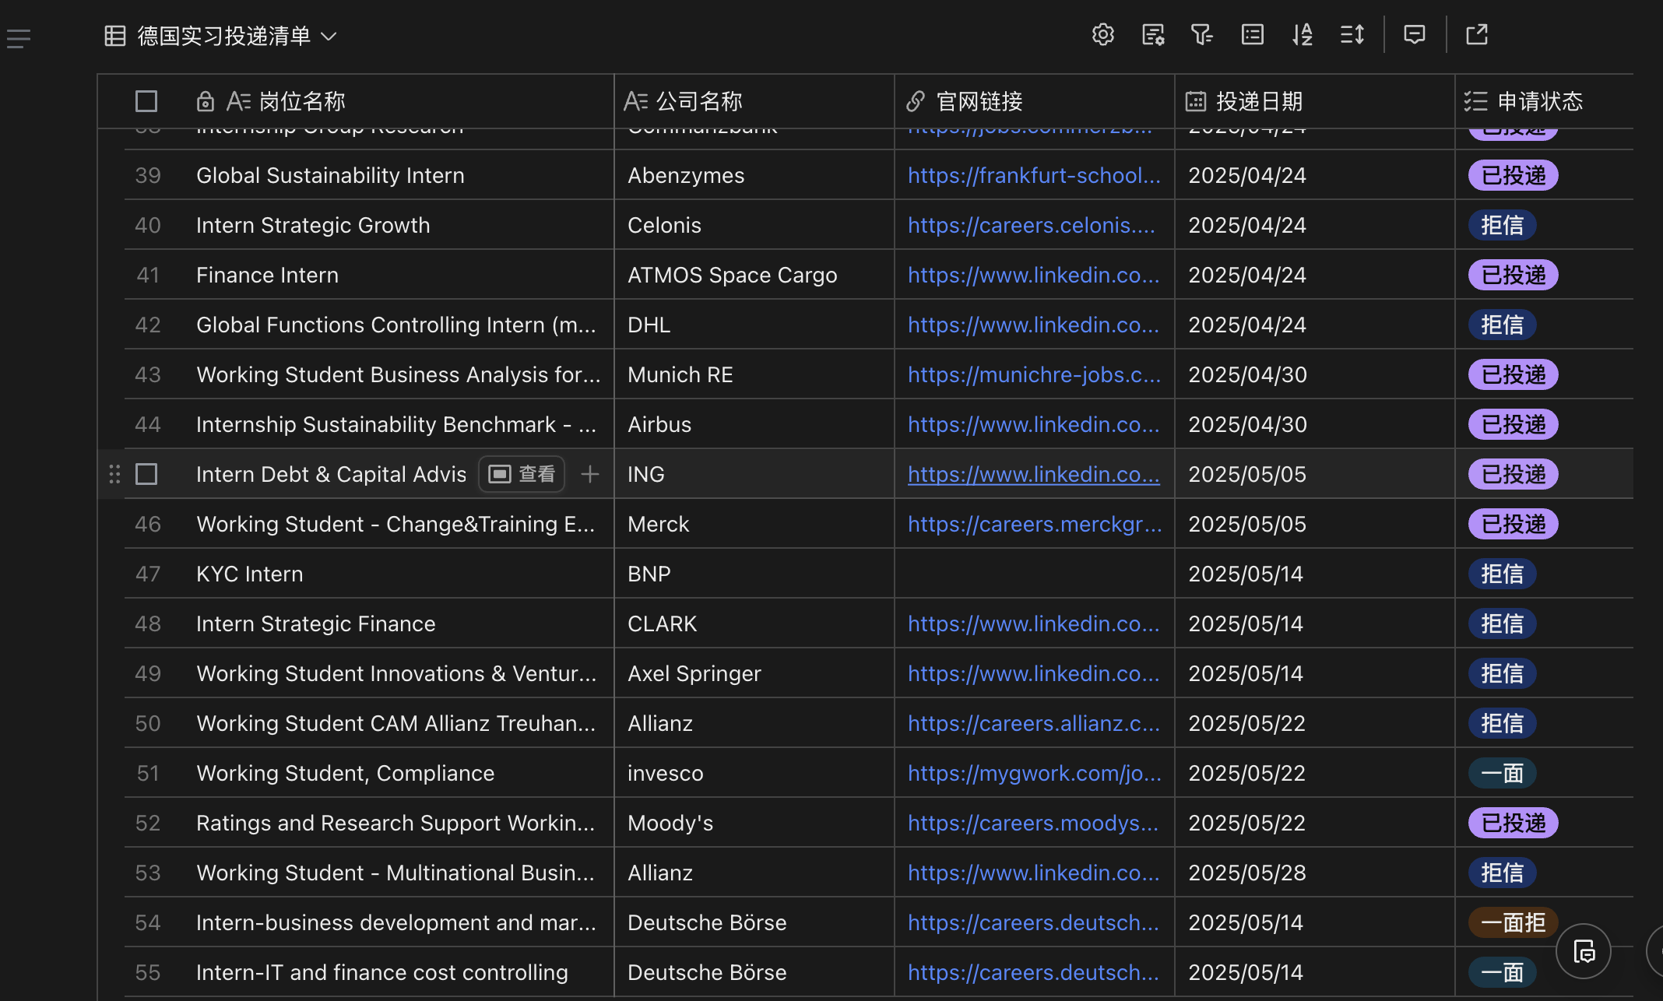Open mygwork.com link for invesco
This screenshot has width=1663, height=1001.
tap(1034, 773)
